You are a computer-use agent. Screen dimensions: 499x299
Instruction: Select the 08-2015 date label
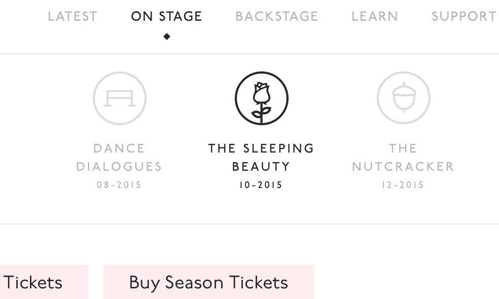point(119,185)
